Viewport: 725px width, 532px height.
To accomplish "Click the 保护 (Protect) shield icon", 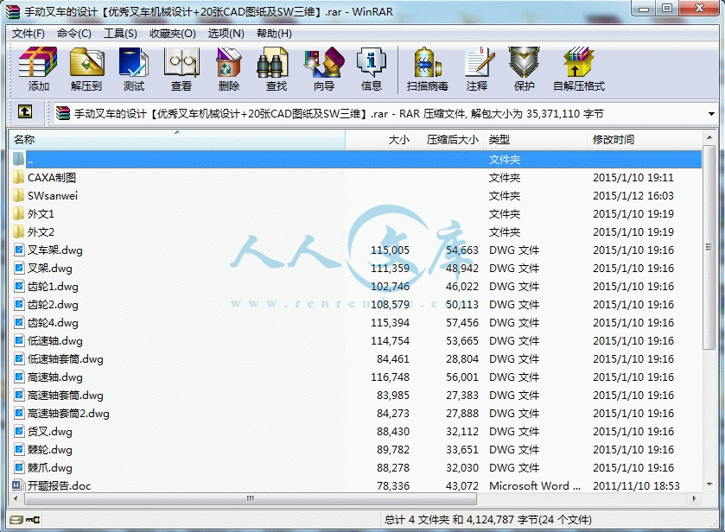I will tap(524, 62).
